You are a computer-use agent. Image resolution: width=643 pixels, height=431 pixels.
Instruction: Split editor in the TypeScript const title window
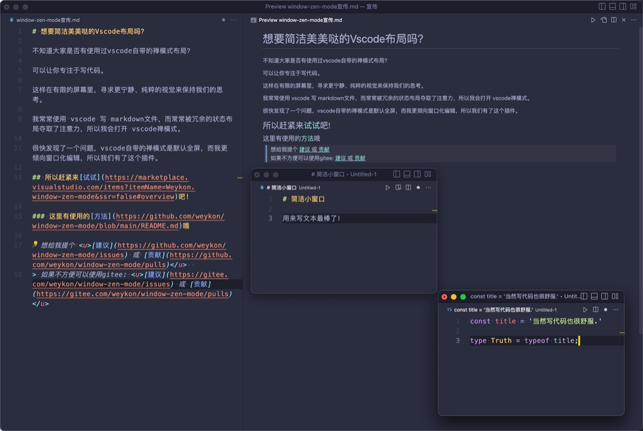tap(595, 309)
